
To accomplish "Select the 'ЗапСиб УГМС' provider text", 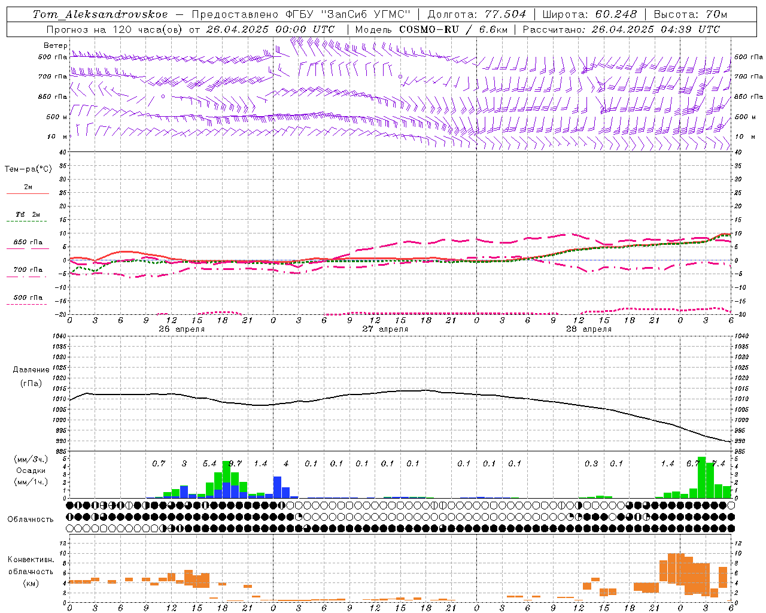I will 367,14.
